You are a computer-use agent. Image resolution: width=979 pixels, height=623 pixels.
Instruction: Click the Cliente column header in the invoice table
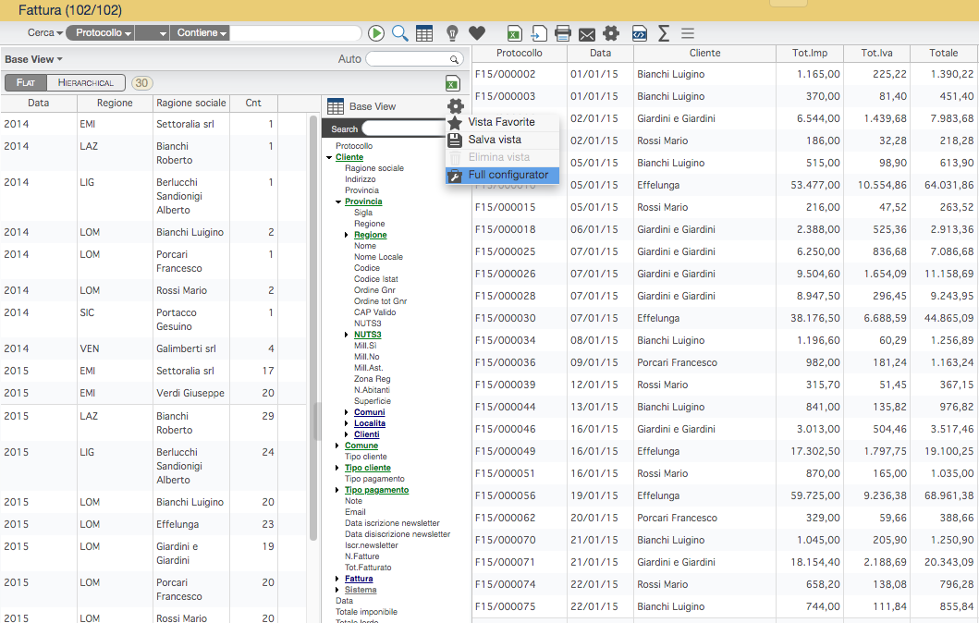coord(705,53)
